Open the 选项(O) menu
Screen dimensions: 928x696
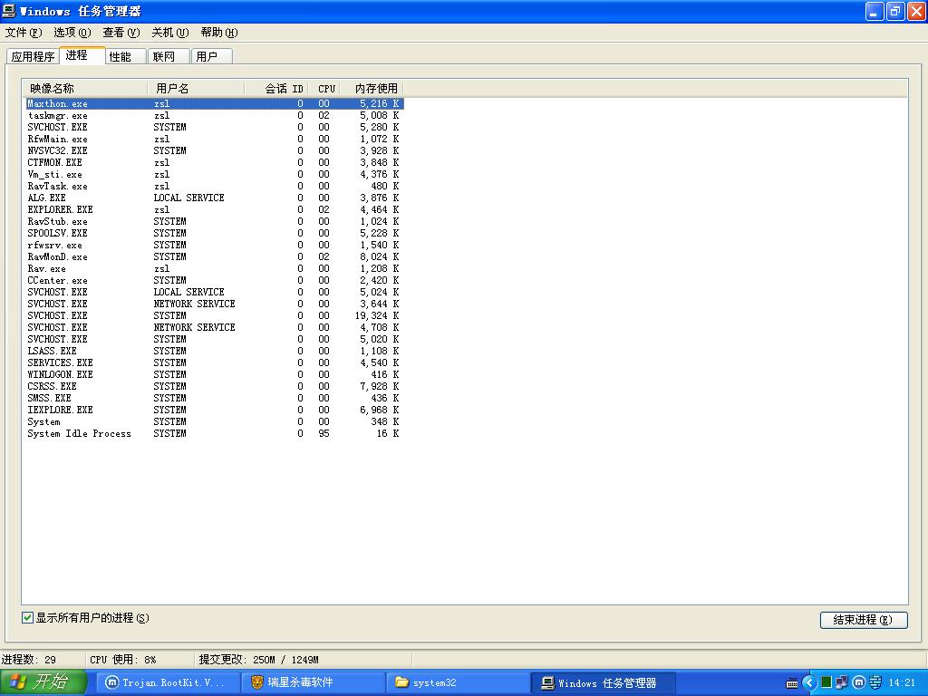point(72,32)
